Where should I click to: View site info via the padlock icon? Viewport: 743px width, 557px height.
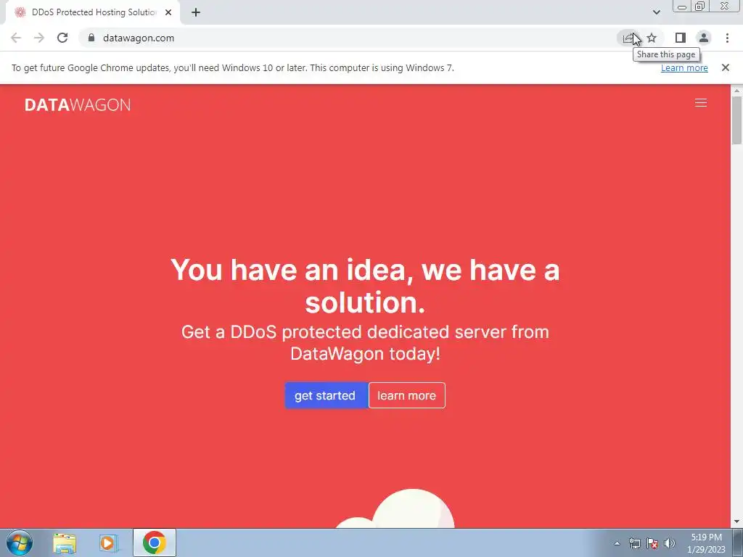[x=91, y=38]
